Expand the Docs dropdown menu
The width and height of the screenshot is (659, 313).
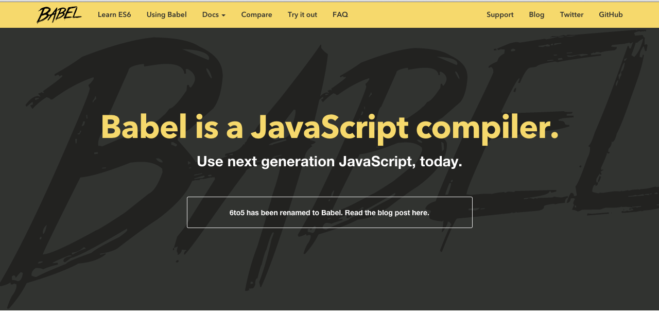(214, 14)
